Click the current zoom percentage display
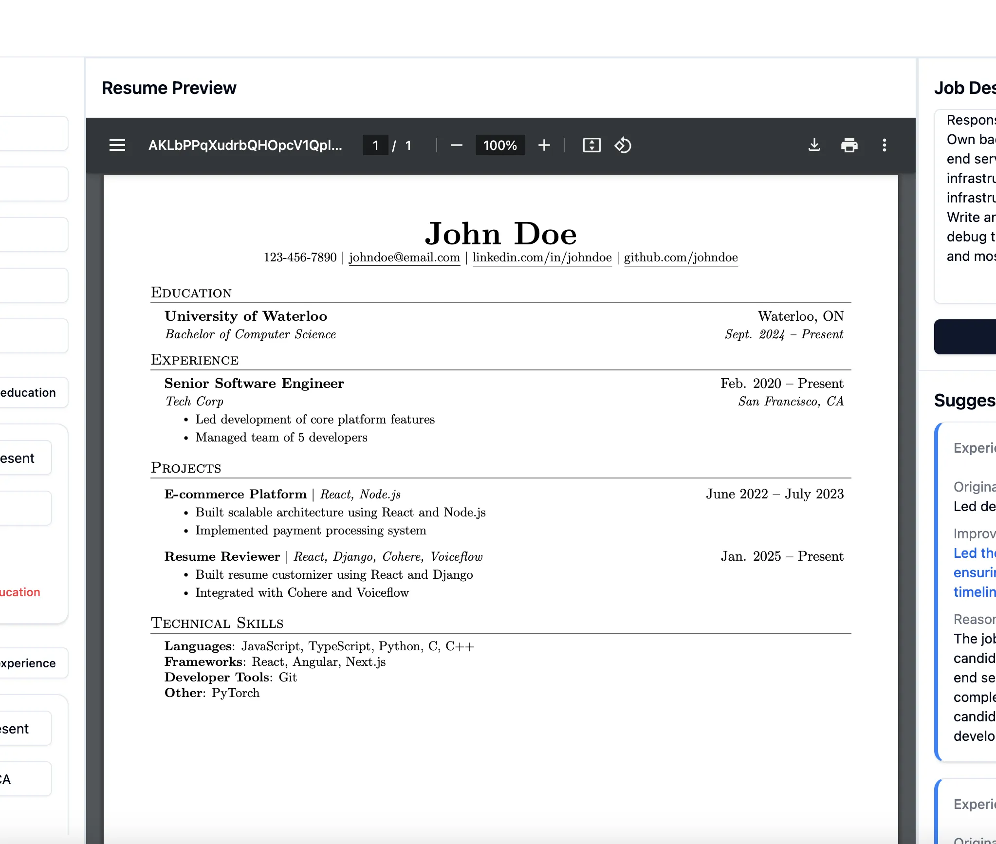Image resolution: width=996 pixels, height=844 pixels. pyautogui.click(x=500, y=145)
